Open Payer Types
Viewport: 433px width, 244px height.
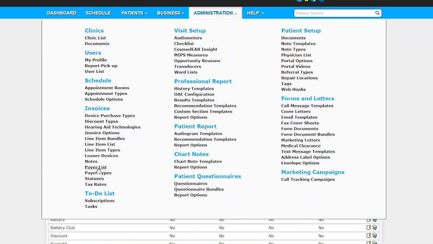coord(98,173)
